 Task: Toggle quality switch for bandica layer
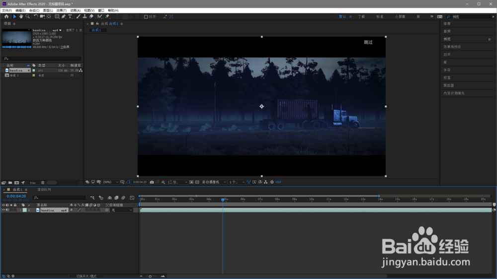click(79, 210)
